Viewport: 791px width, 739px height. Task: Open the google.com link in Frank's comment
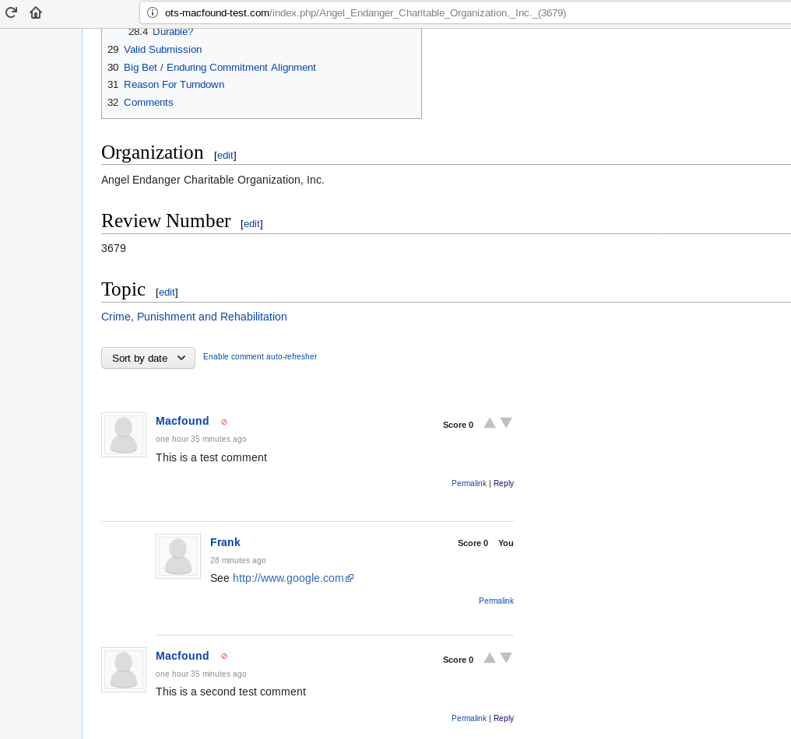[288, 578]
